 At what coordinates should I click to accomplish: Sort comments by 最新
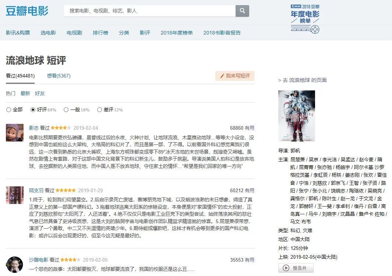click(x=25, y=93)
